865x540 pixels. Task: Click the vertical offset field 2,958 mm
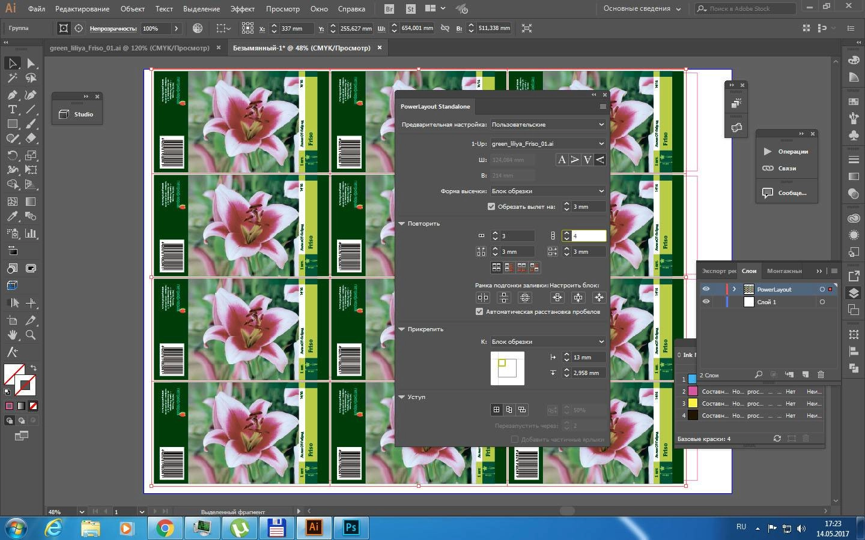pos(588,373)
